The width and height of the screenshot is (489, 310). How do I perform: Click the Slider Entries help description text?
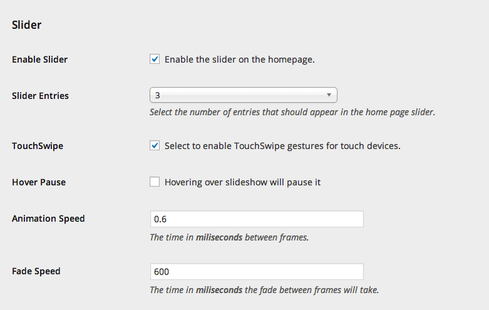click(292, 113)
